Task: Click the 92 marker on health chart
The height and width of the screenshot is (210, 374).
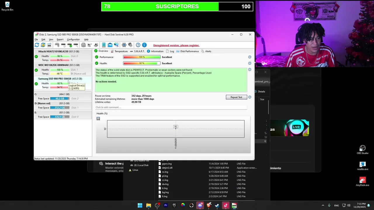Action: 176,127
